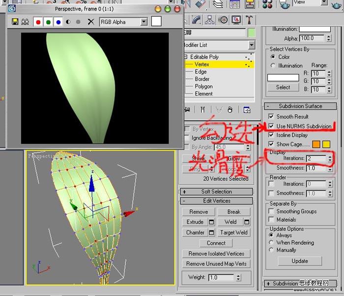Screen dimensions: 344x296
Task: Choose When Rendering update option
Action: tap(271, 242)
